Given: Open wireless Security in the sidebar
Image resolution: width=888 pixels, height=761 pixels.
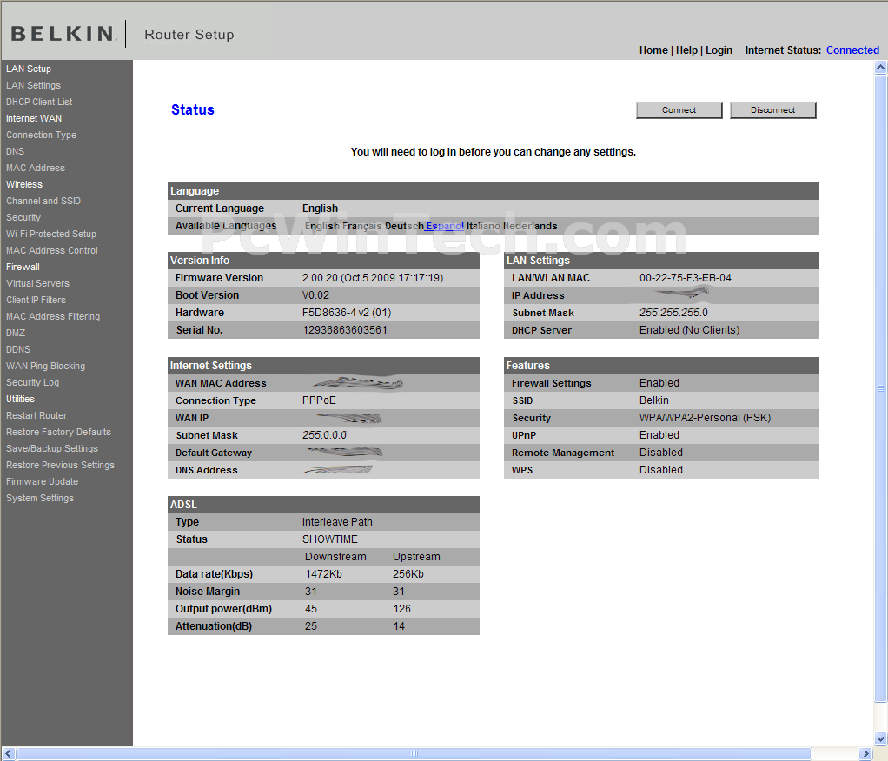Looking at the screenshot, I should (23, 217).
